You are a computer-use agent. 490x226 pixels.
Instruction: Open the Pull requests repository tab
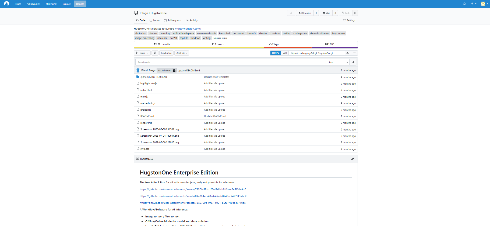pyautogui.click(x=173, y=20)
